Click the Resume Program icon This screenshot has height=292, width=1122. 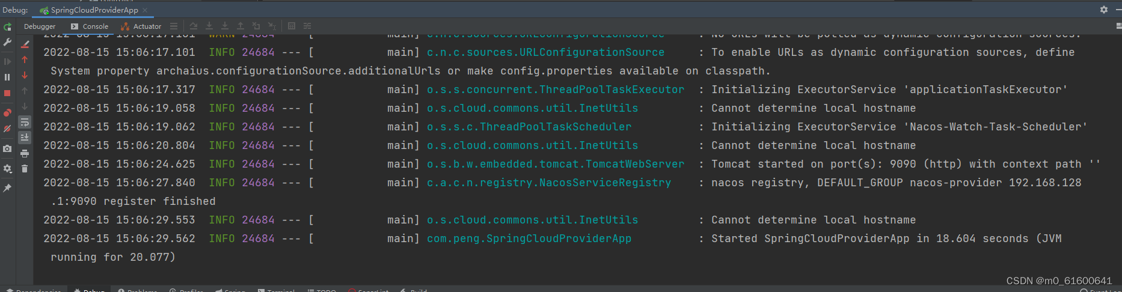[7, 61]
